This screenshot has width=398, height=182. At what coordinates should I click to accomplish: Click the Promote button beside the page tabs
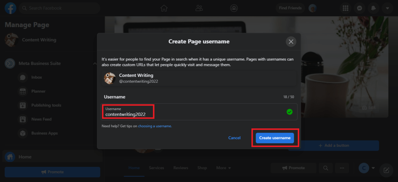click(x=293, y=168)
